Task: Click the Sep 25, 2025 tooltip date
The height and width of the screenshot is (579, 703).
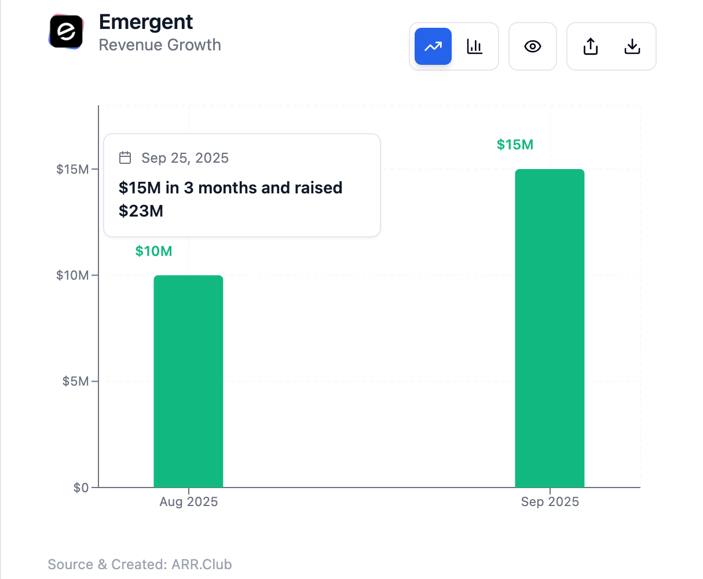Action: 185,158
